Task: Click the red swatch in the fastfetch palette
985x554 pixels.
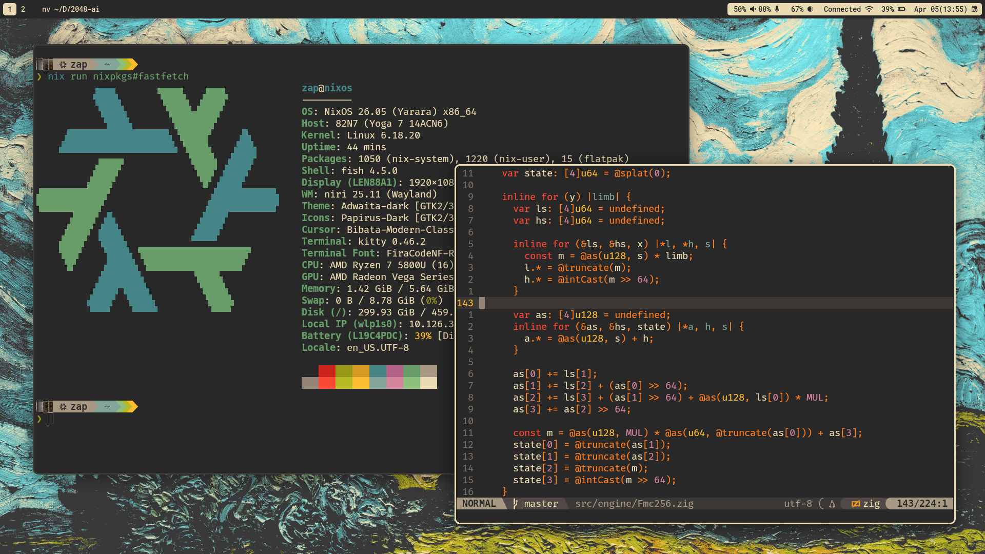Action: [x=327, y=371]
